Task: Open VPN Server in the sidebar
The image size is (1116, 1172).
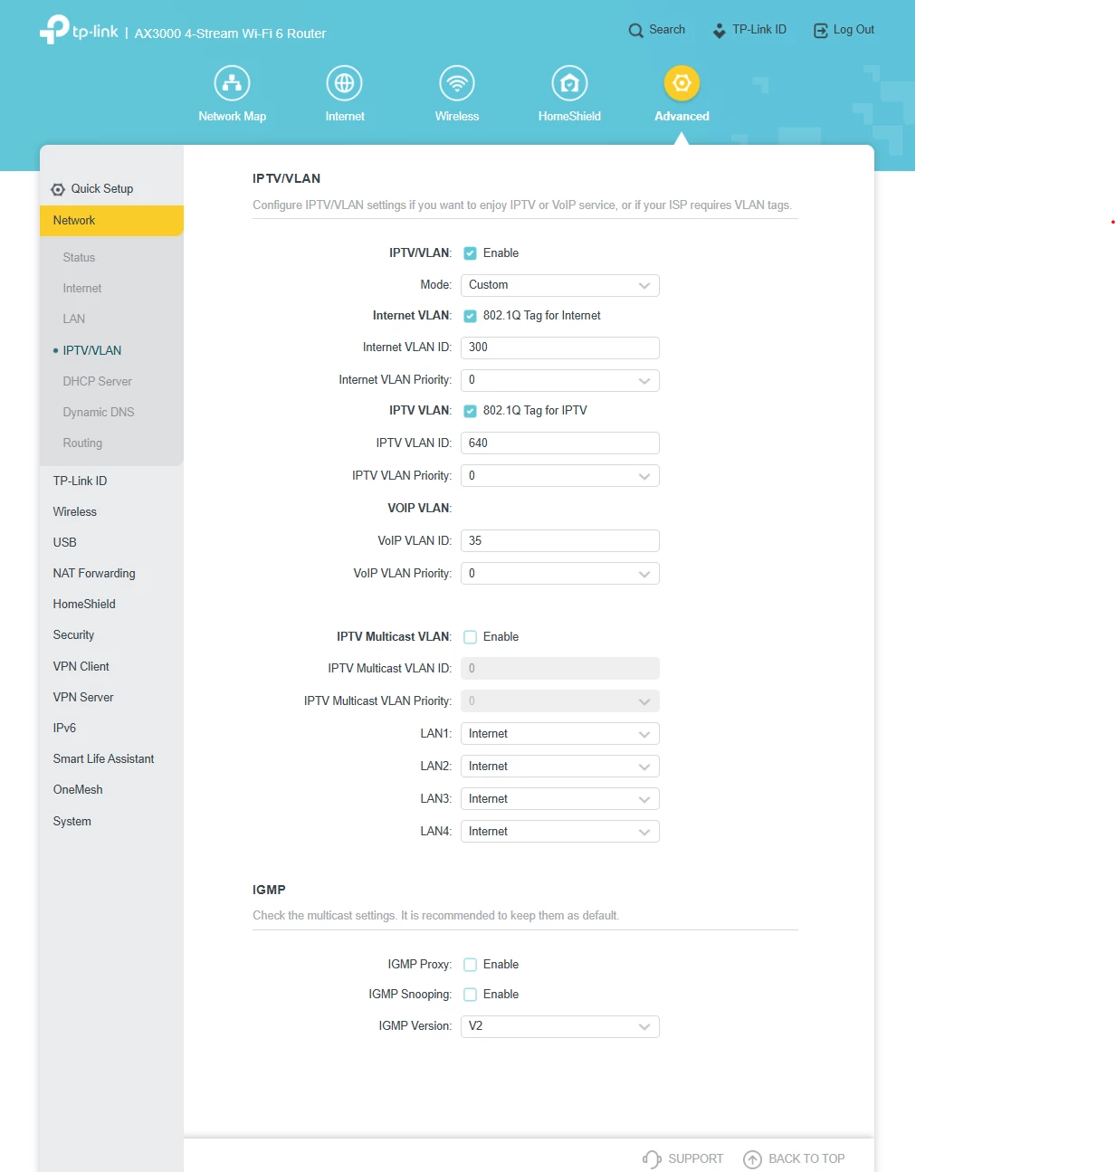Action: click(x=83, y=698)
